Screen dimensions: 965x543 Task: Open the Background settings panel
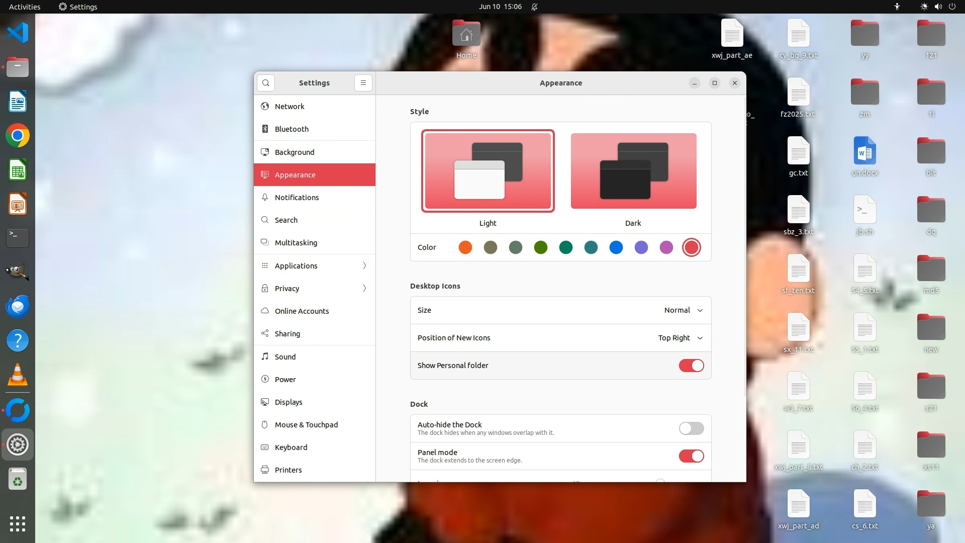pos(295,152)
